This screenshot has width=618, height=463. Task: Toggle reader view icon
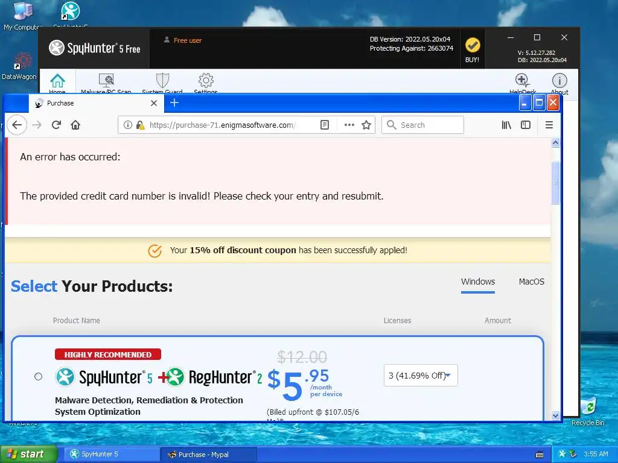(324, 125)
